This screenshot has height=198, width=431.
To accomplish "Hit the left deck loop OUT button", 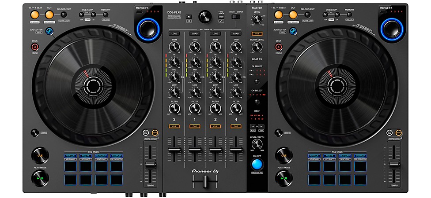I will [x=49, y=15].
